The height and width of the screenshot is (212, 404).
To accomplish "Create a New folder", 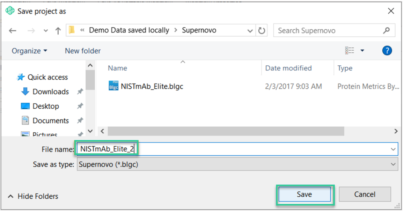I will coord(83,51).
